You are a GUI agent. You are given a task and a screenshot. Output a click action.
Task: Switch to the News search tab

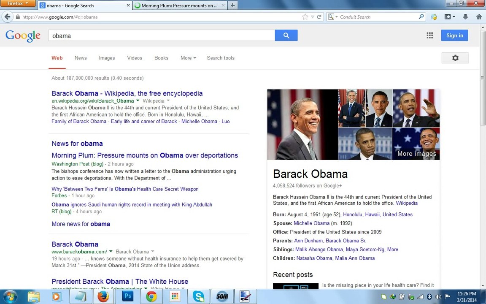tap(81, 58)
